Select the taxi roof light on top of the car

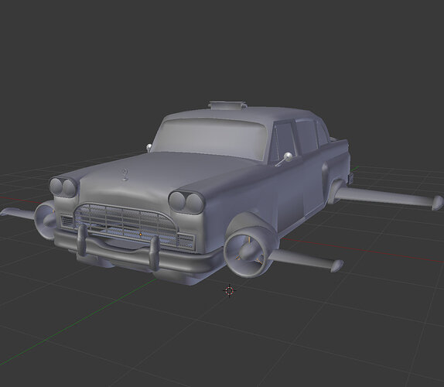tap(227, 105)
